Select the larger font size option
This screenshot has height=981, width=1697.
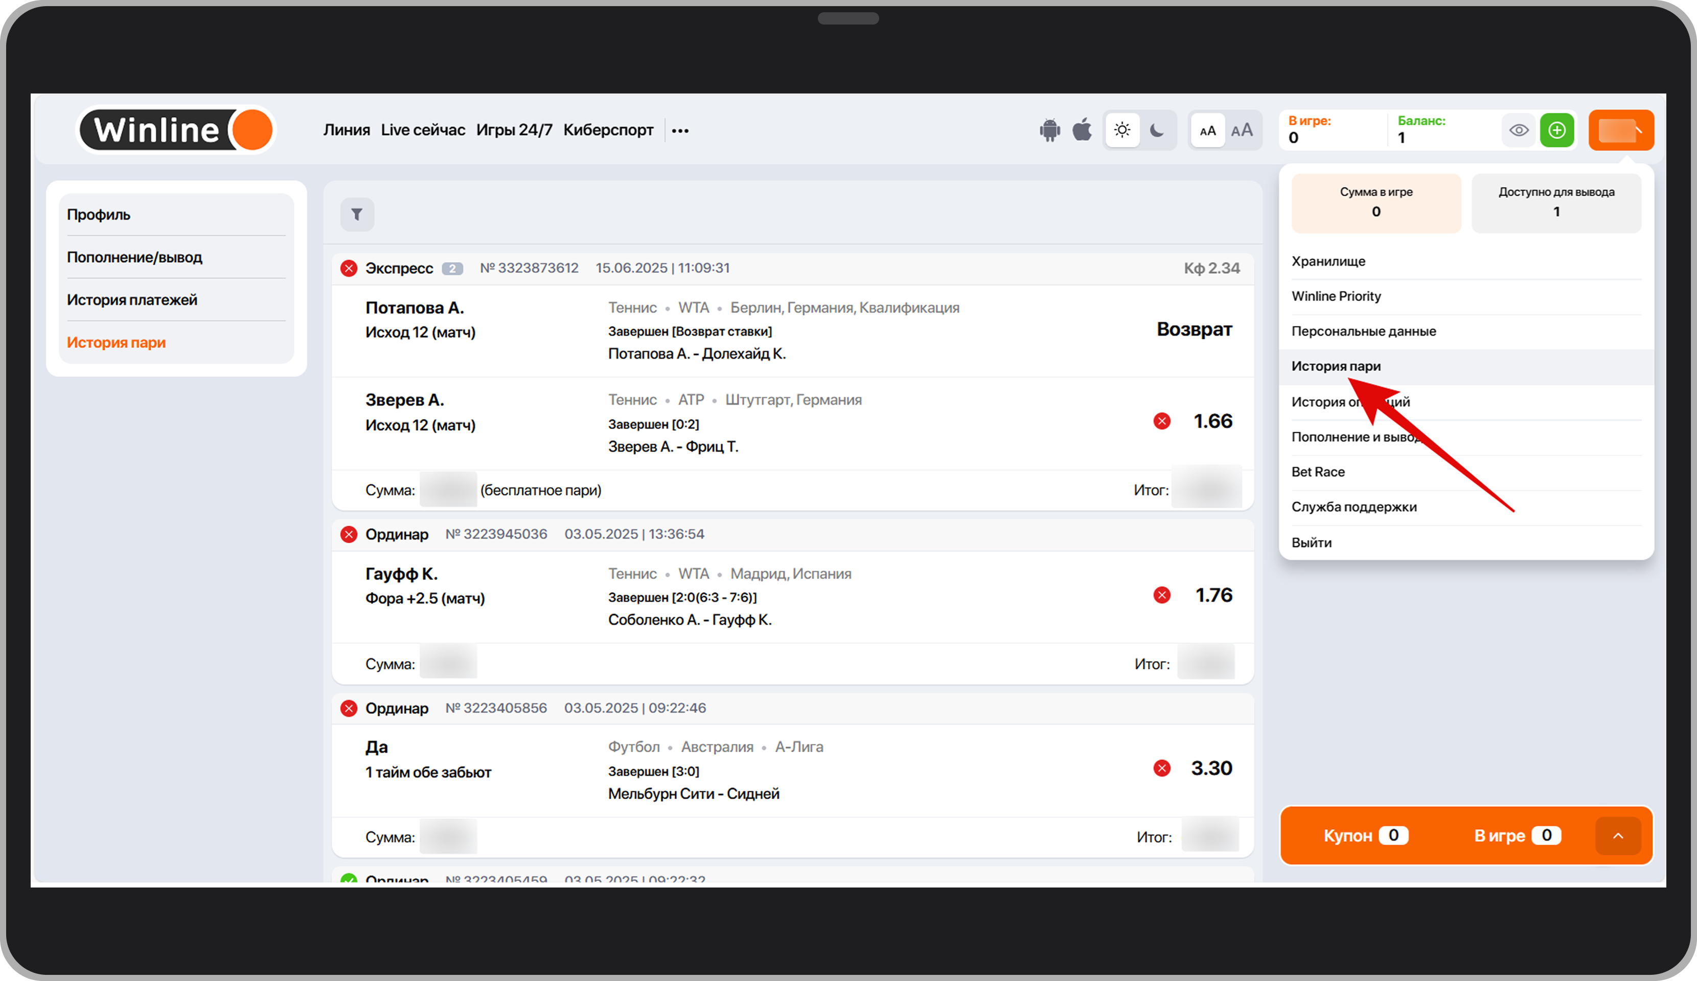click(1242, 130)
